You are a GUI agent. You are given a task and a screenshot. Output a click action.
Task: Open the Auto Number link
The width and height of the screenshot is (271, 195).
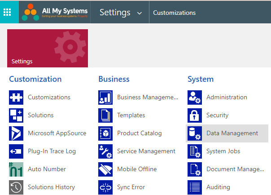click(x=47, y=169)
